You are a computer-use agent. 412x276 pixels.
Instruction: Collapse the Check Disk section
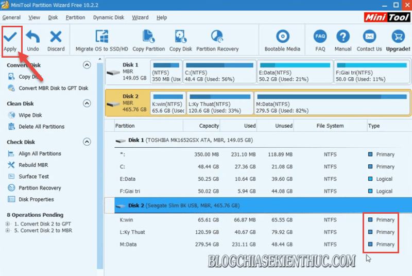(x=87, y=142)
